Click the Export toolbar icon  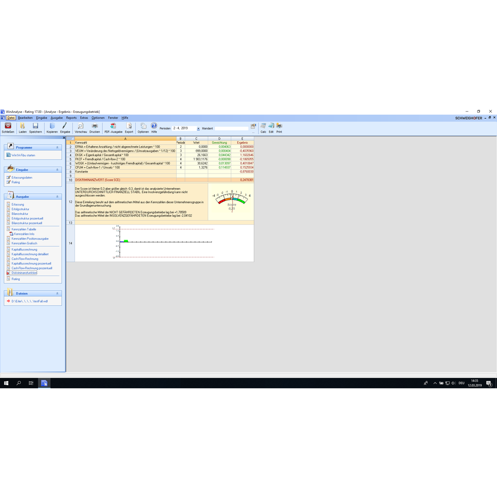129,126
